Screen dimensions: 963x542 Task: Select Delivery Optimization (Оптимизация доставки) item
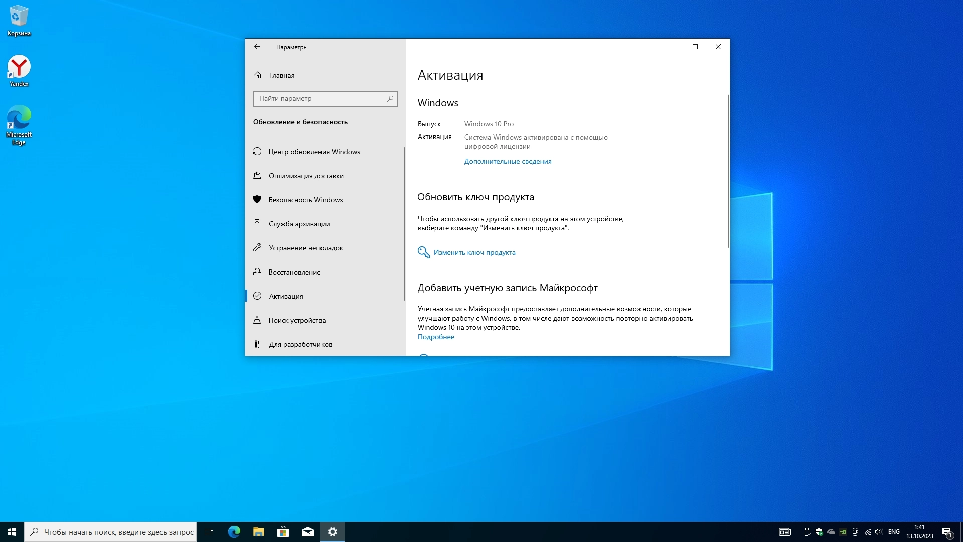coord(306,176)
